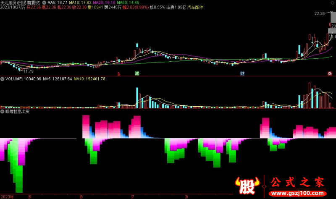Viewport: 336px width, 199px height.
Task: Click the MA10: 17.83 label
Action: point(80,3)
